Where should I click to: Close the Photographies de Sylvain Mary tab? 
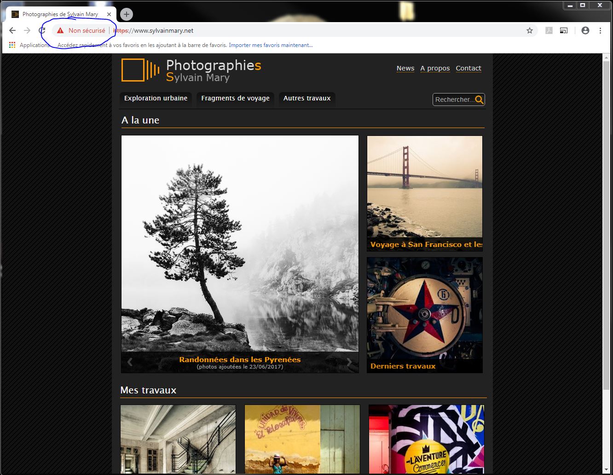(109, 14)
